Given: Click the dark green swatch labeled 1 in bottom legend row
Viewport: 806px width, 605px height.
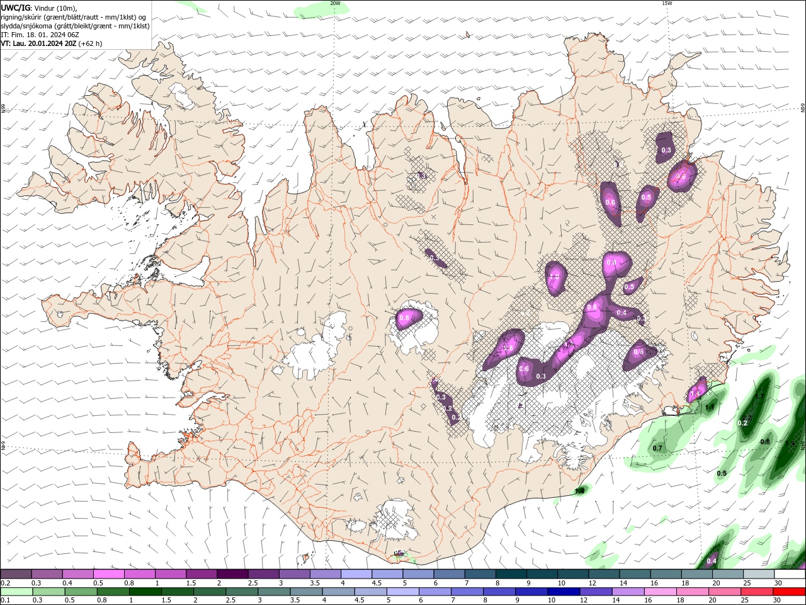Looking at the screenshot, I should tap(145, 592).
